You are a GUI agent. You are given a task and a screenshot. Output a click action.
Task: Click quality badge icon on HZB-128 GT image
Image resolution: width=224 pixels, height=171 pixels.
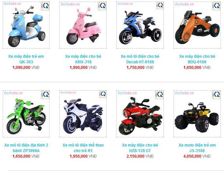tap(159, 95)
